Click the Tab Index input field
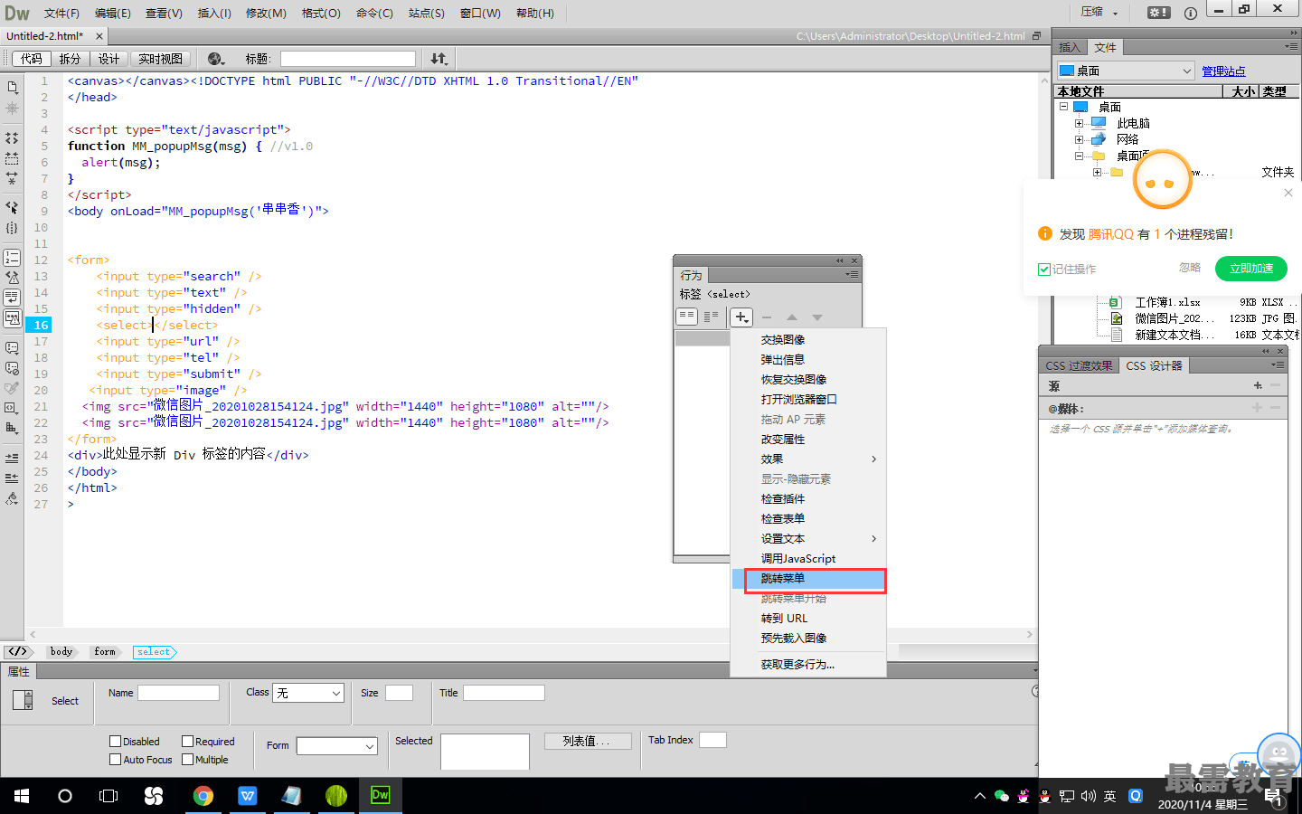 point(712,740)
